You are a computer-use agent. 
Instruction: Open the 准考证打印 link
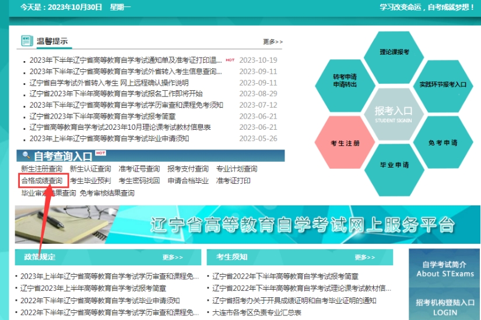[233, 181]
